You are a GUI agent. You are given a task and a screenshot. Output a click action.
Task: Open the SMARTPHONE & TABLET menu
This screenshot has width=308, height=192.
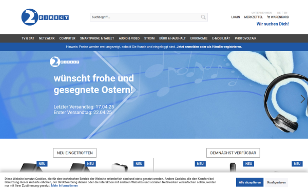tap(97, 38)
